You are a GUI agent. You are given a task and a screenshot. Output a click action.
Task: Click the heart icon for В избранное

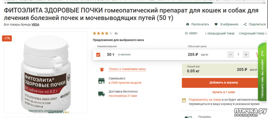click(x=216, y=24)
